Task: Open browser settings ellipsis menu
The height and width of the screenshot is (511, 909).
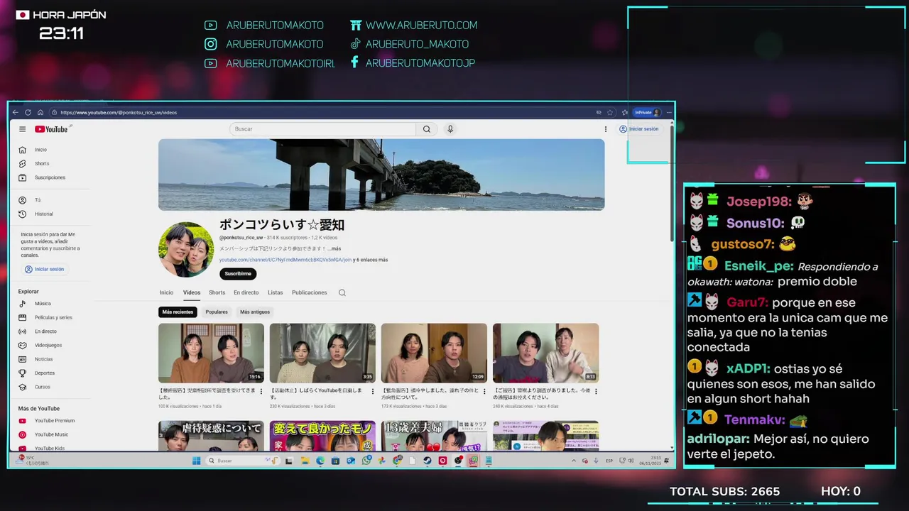Action: point(669,112)
